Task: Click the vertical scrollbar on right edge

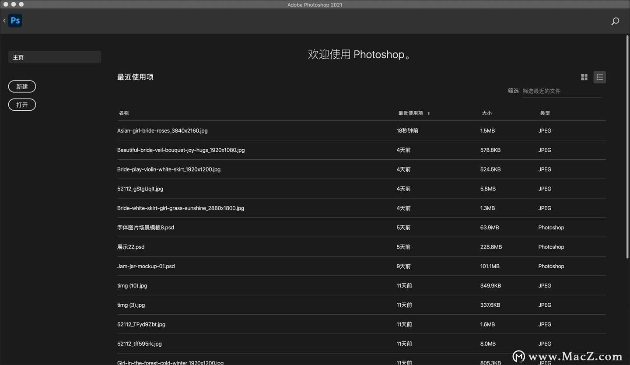Action: 627,149
